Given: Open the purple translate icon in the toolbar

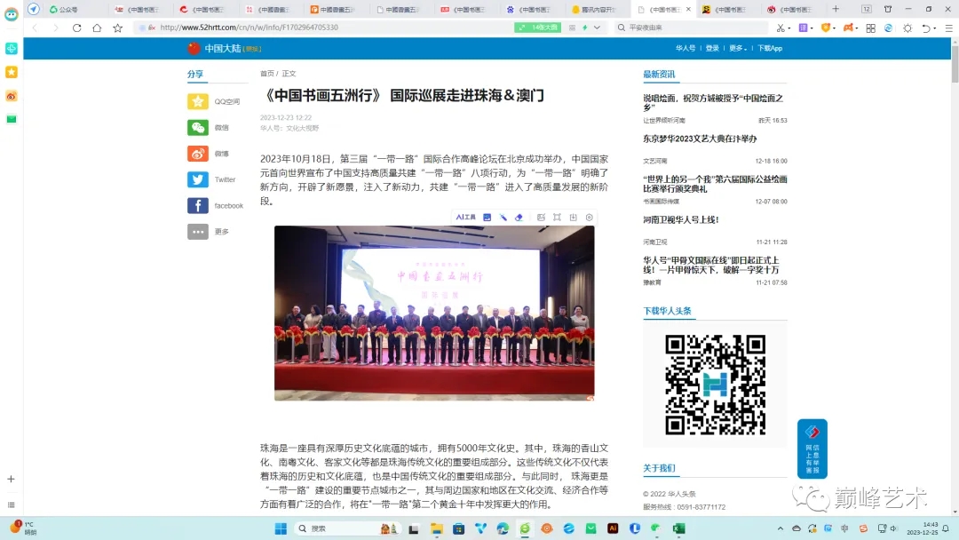Looking at the screenshot, I should point(805,28).
